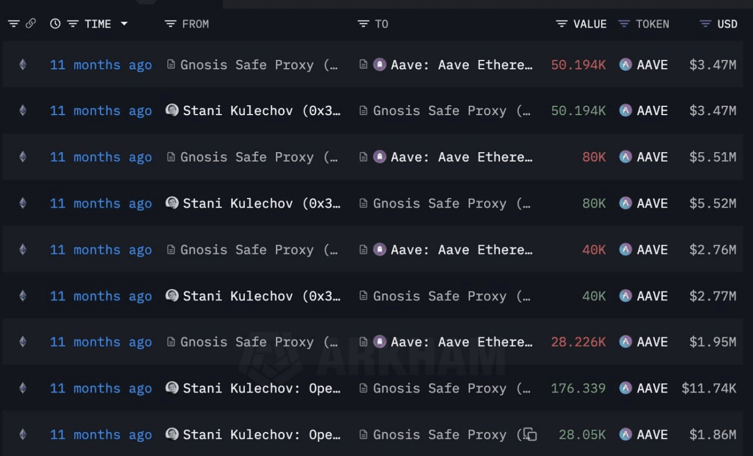
Task: Open the TOKEN column filter
Action: click(x=624, y=24)
